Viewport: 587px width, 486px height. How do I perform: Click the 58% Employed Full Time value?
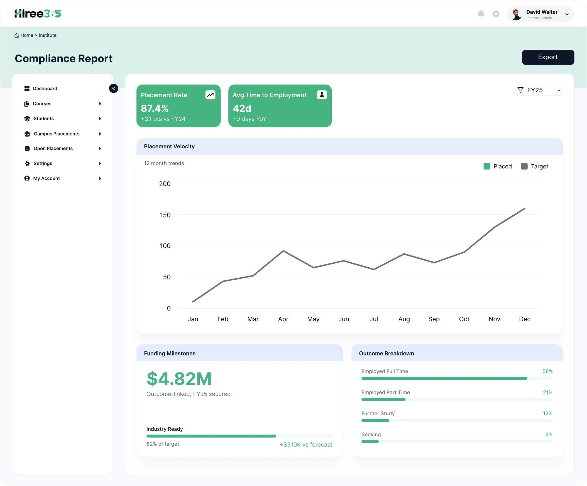(547, 371)
